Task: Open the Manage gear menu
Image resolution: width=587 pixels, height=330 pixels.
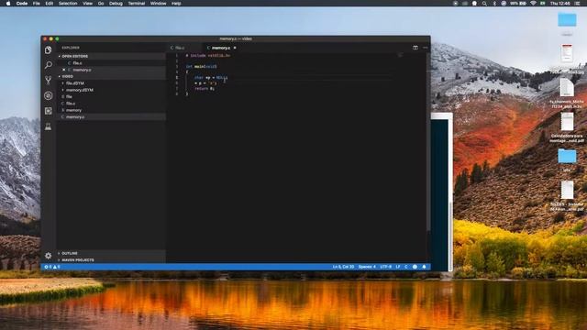Action: tap(49, 256)
